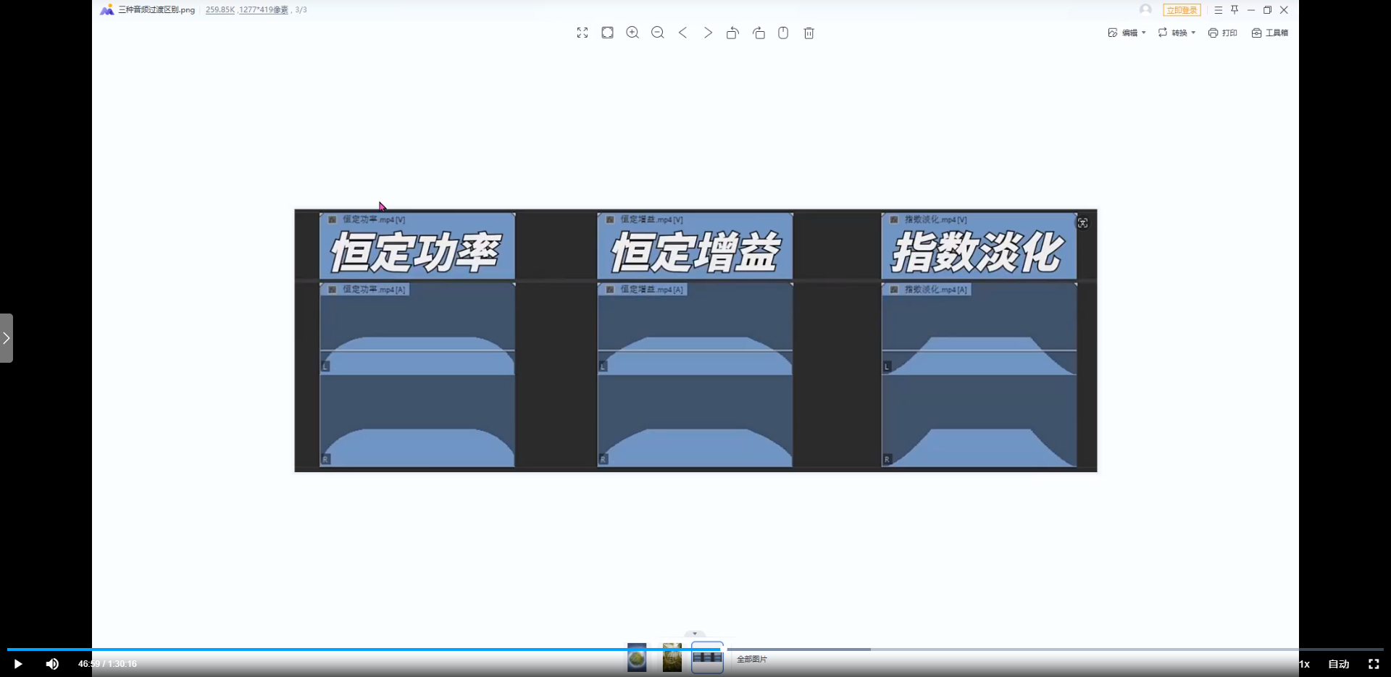Enter full screen view of image viewer
This screenshot has height=677, width=1391.
[x=582, y=33]
